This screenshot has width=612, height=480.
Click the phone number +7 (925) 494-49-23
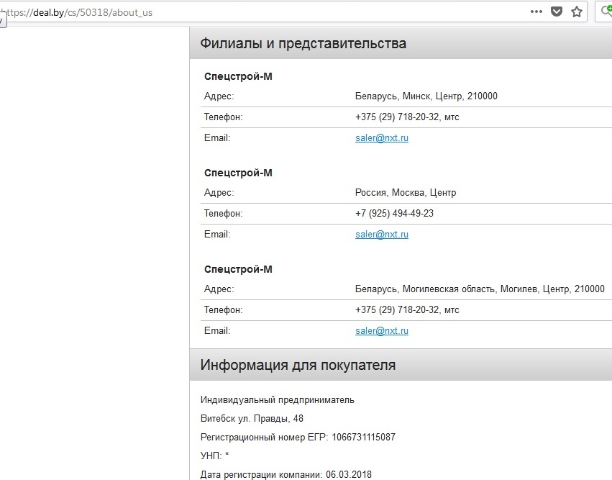[394, 214]
